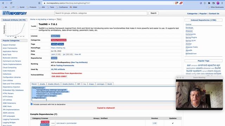Click the Zoom Meeting video window

(x=199, y=93)
